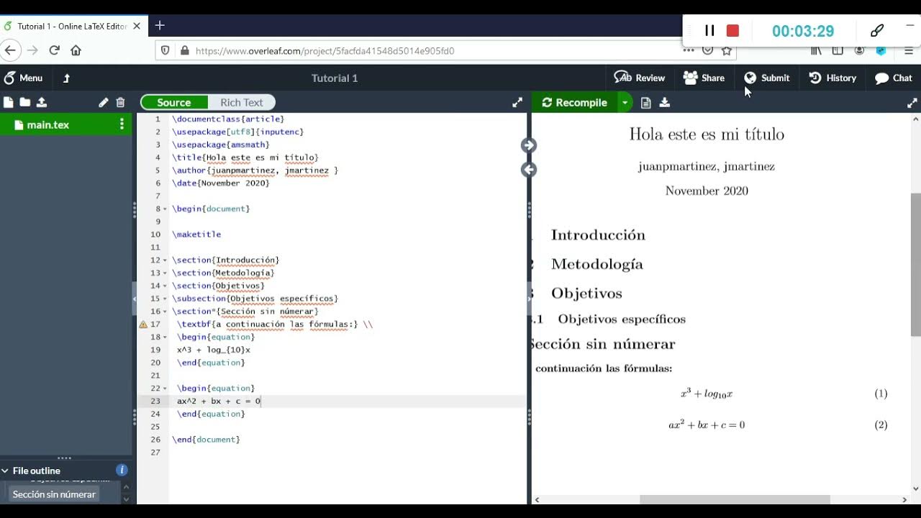The image size is (921, 518).
Task: Fold the unnumbered section at line 16
Action: point(165,312)
